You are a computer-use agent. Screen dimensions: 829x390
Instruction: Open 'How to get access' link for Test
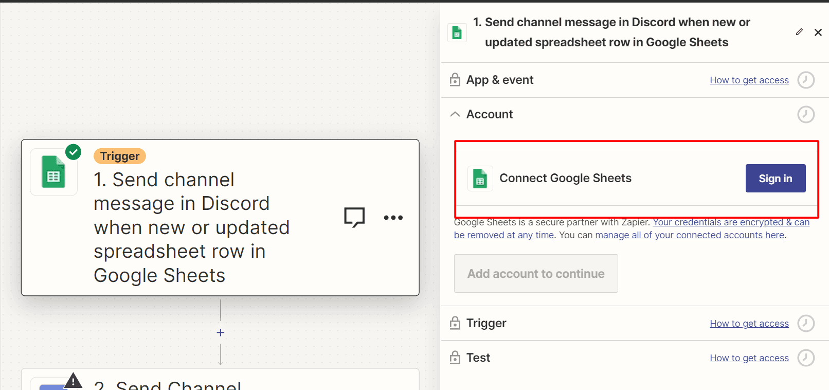coord(749,358)
